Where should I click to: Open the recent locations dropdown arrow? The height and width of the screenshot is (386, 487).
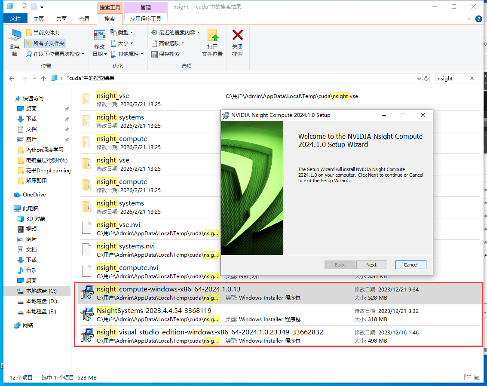pos(34,79)
